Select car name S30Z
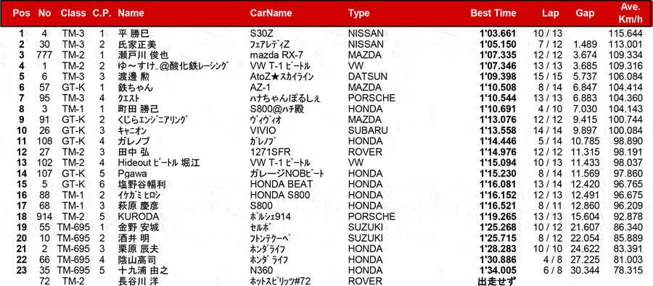 point(261,34)
